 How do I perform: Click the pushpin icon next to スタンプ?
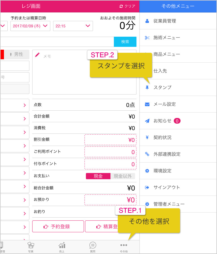point(147,88)
